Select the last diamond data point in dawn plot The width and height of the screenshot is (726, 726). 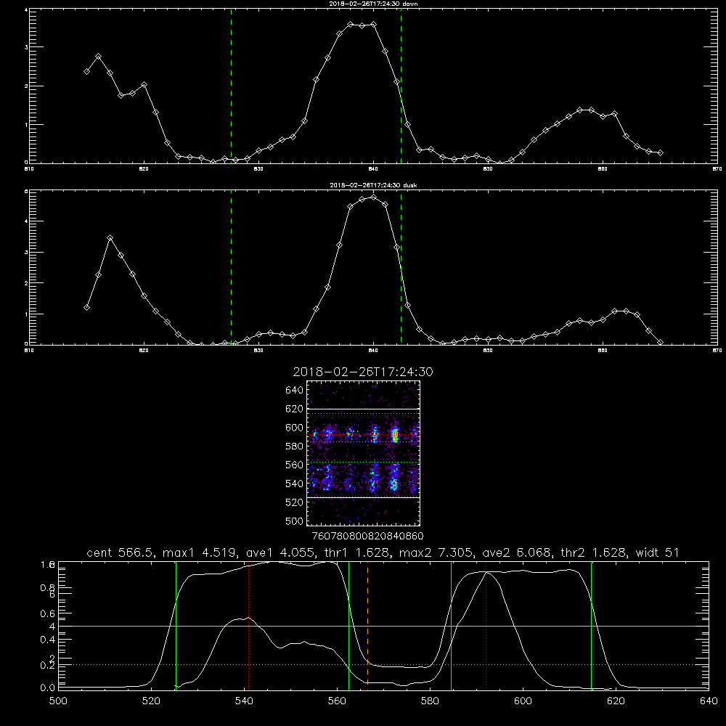pyautogui.click(x=660, y=152)
